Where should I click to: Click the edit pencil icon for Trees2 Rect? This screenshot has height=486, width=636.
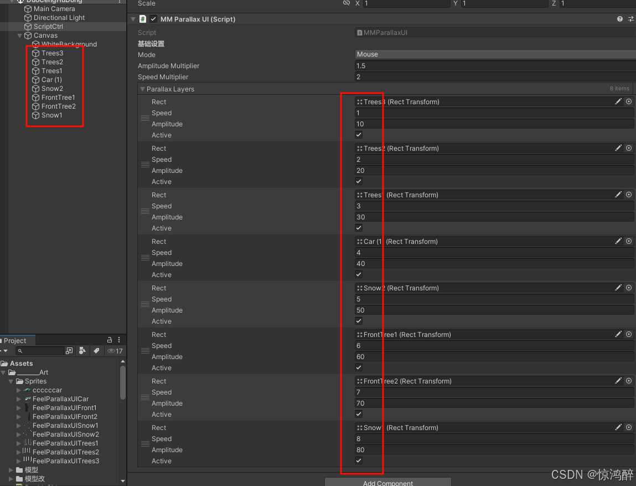[618, 148]
